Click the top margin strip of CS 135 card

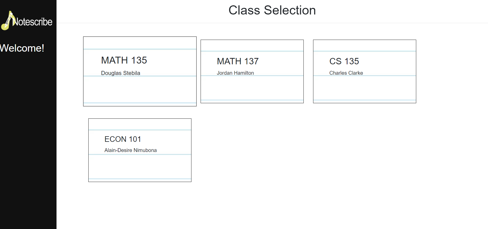365,45
